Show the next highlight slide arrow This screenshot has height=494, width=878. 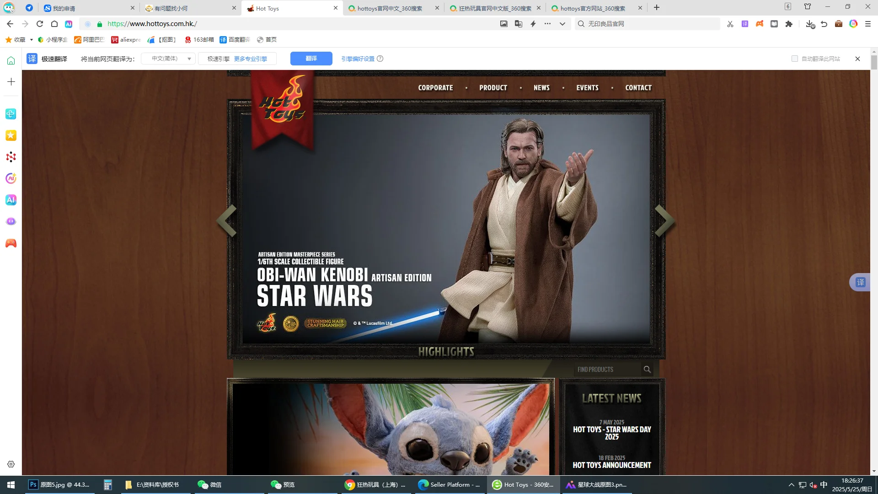click(665, 221)
